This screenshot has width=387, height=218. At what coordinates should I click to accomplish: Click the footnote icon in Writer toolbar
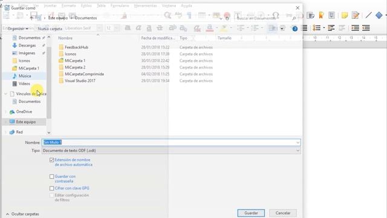pyautogui.click(x=310, y=15)
